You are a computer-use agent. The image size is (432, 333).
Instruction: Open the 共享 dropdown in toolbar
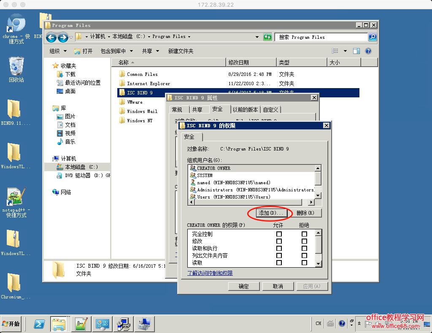pyautogui.click(x=151, y=51)
